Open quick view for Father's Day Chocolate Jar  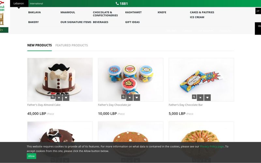123,97
